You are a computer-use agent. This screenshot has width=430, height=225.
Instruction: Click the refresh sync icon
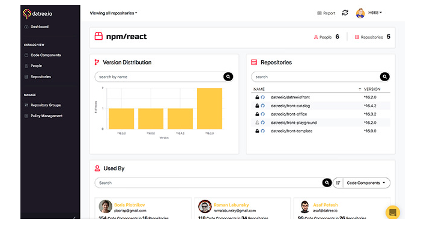[345, 13]
